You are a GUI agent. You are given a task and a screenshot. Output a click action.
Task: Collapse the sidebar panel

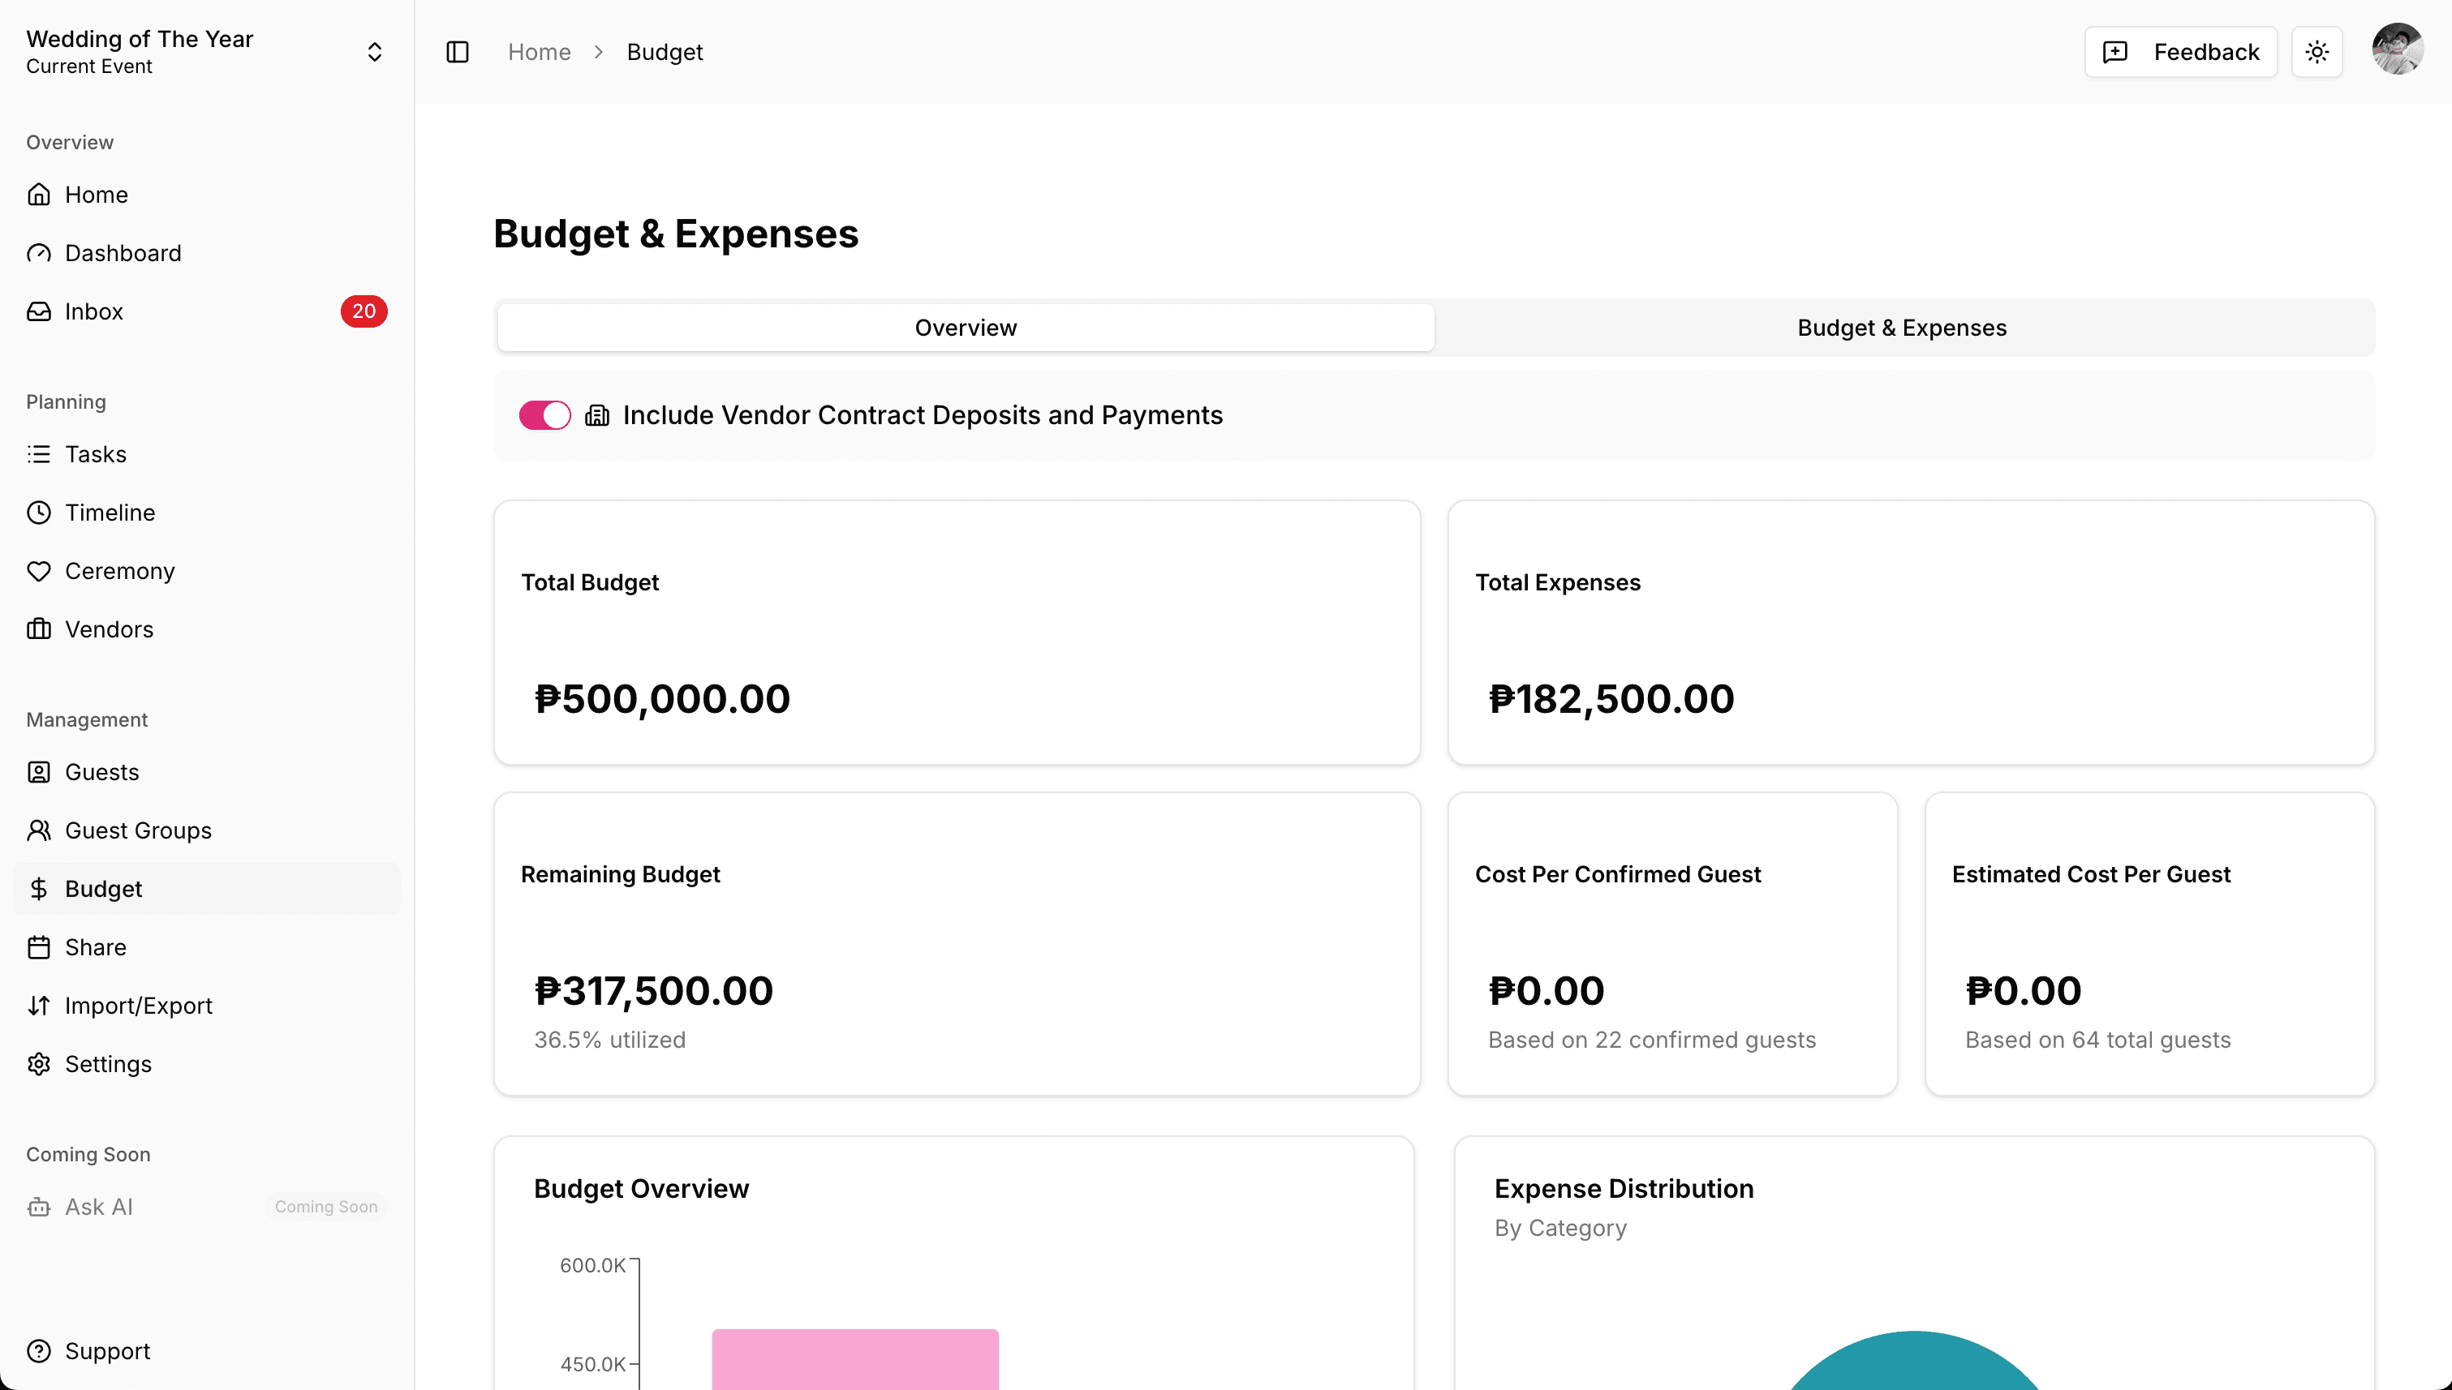pyautogui.click(x=458, y=52)
